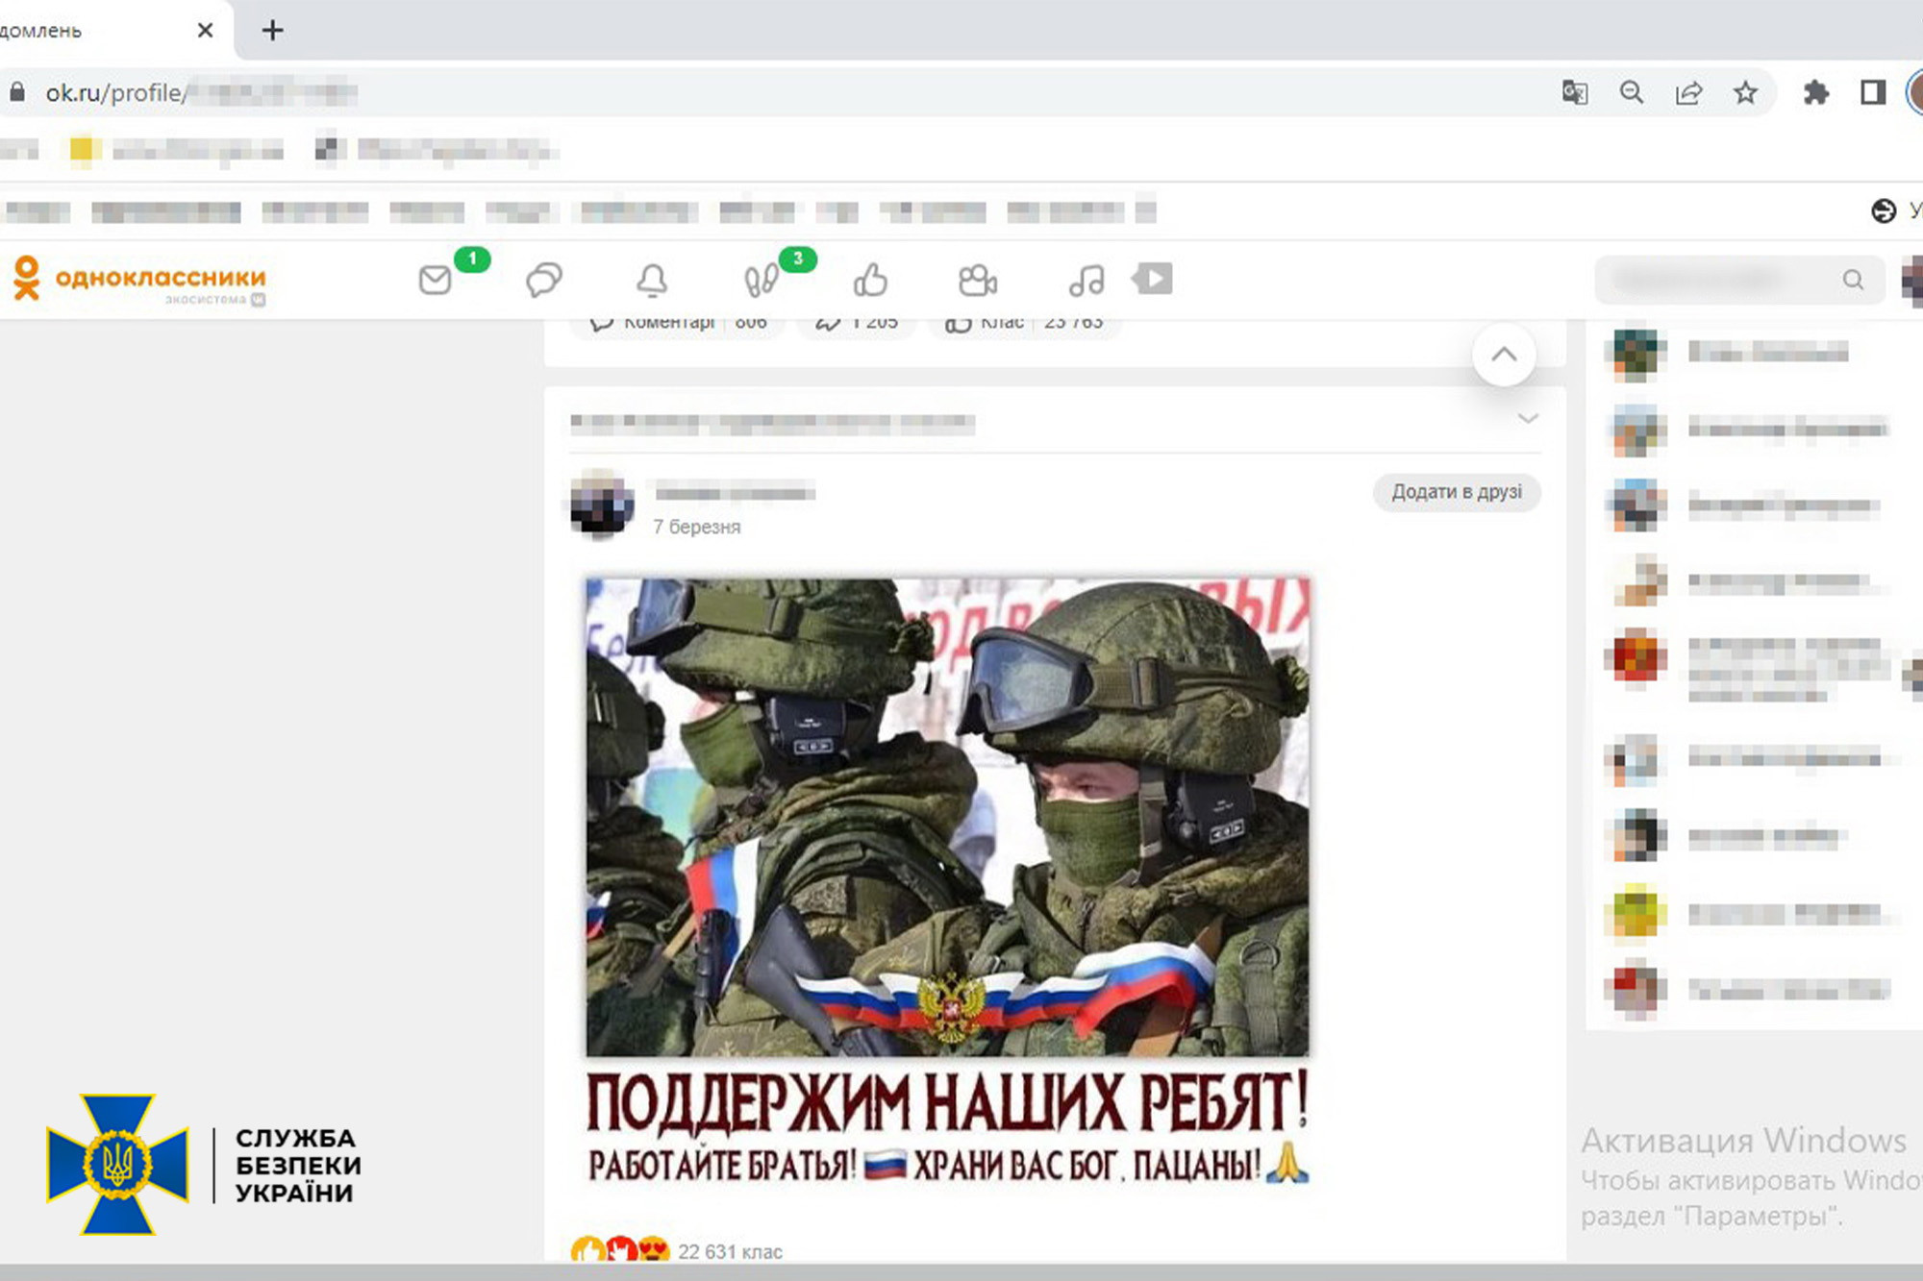Viewport: 1923px width, 1281px height.
Task: Open the soldiers post image
Action: [947, 817]
